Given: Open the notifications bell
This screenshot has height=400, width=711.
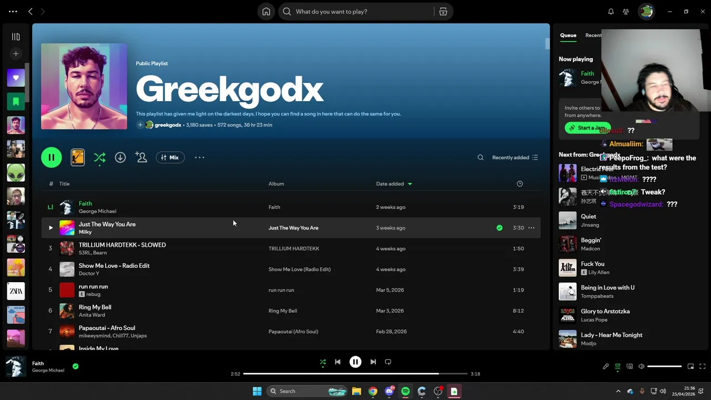Looking at the screenshot, I should 611,12.
